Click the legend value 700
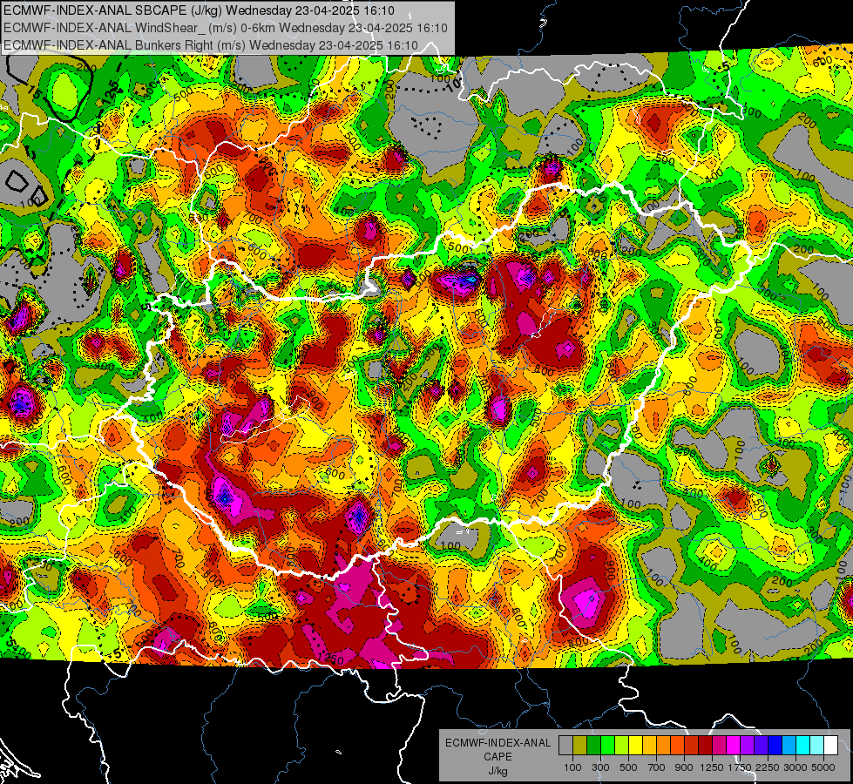Image resolution: width=853 pixels, height=784 pixels. click(x=657, y=767)
